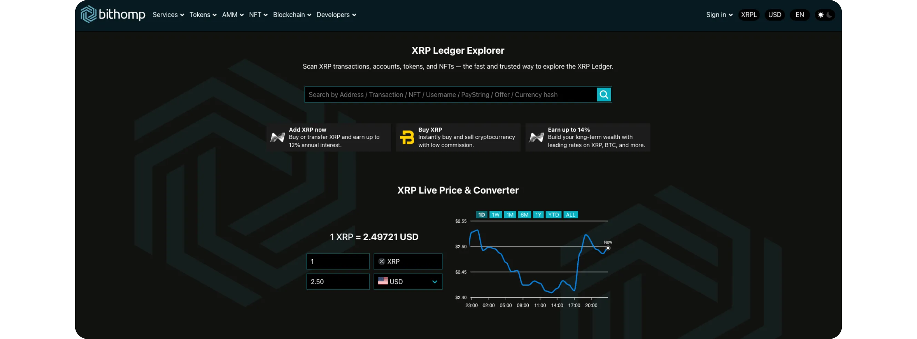Click the search magnifier button

point(604,95)
